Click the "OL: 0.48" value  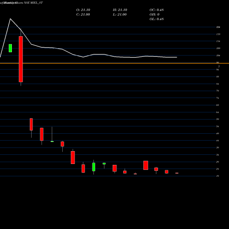(157, 19)
